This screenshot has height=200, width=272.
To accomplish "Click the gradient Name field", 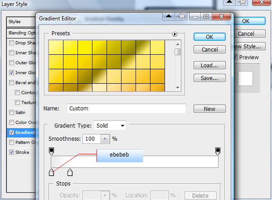I will pos(126,109).
